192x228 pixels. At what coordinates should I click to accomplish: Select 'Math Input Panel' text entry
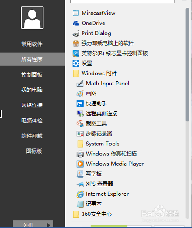(x=107, y=84)
